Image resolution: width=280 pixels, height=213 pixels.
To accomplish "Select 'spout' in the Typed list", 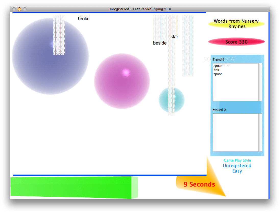I will [217, 66].
